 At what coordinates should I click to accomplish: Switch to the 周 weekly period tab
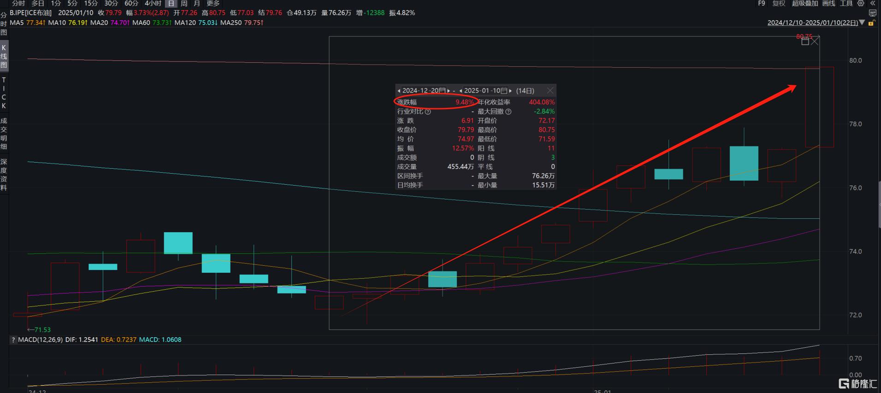184,3
